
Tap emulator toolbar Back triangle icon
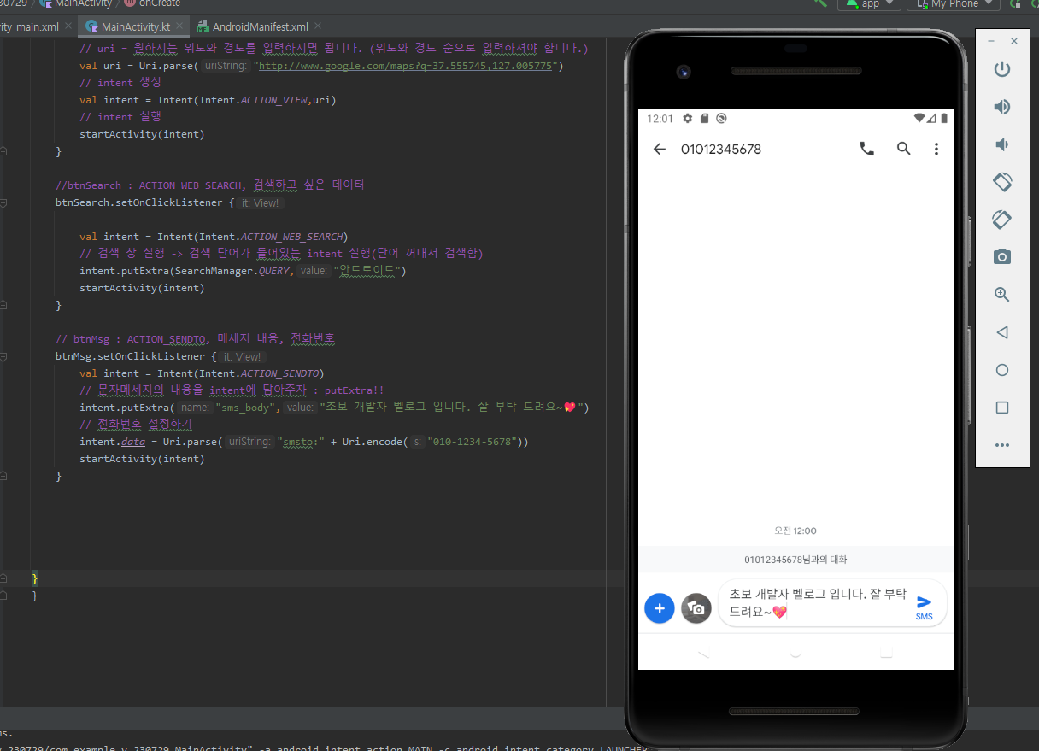click(x=1002, y=332)
